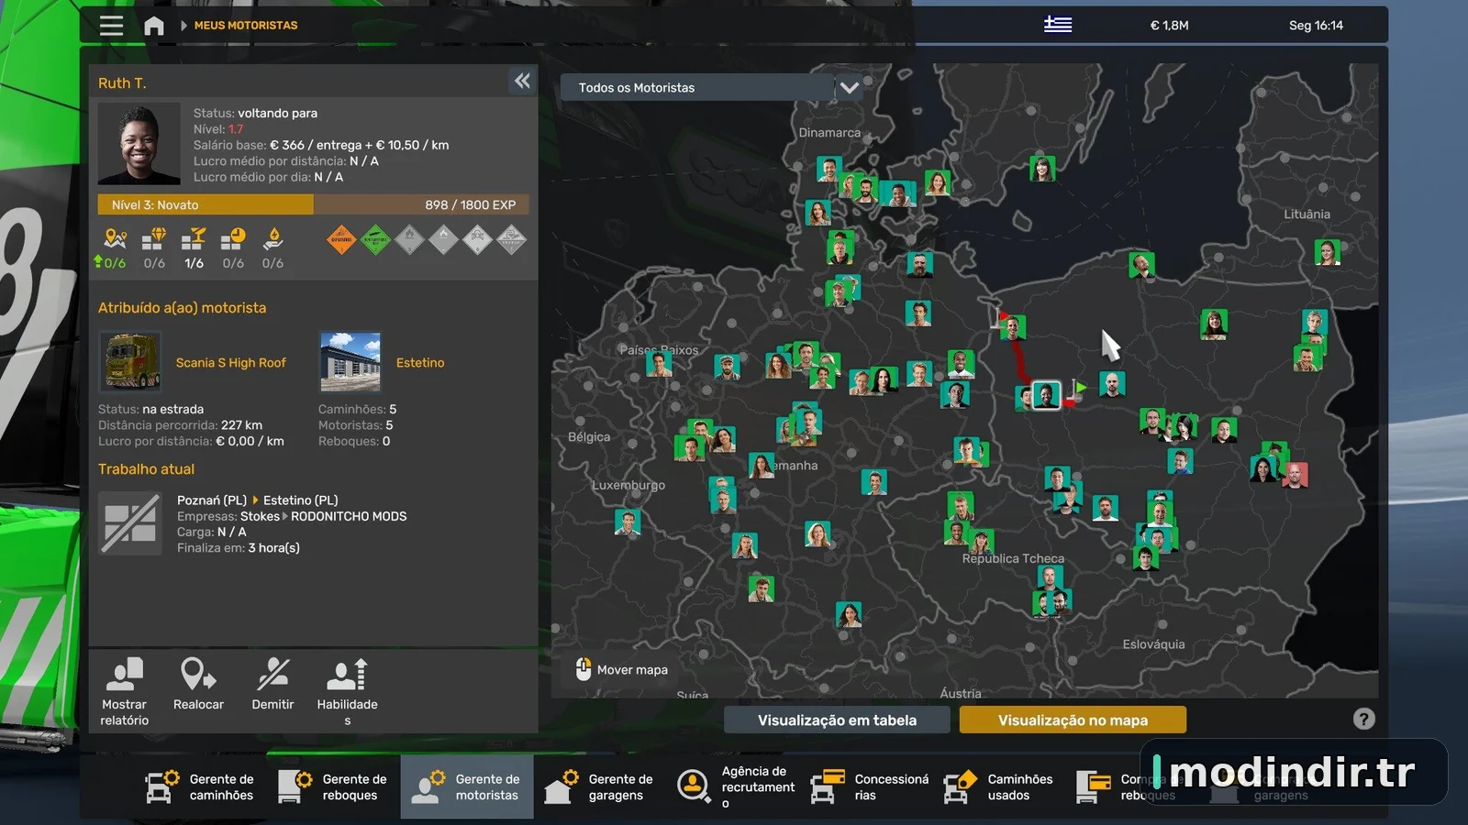Click the Mover mapa mouse hint icon
1468x825 pixels.
click(x=584, y=669)
